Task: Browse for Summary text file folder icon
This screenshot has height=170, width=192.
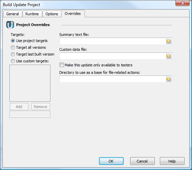Action: point(169,41)
